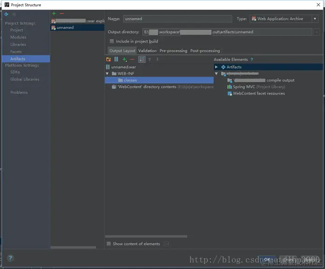Click the browse button for output directory
Image resolution: width=325 pixels, height=269 pixels.
point(317,32)
